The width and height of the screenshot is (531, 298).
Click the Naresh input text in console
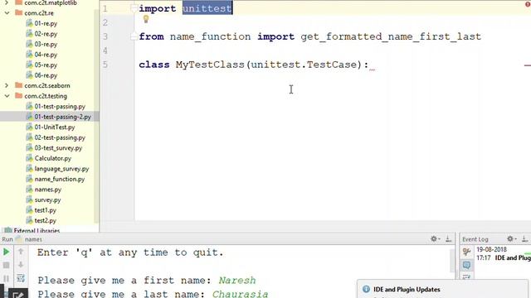pos(237,280)
